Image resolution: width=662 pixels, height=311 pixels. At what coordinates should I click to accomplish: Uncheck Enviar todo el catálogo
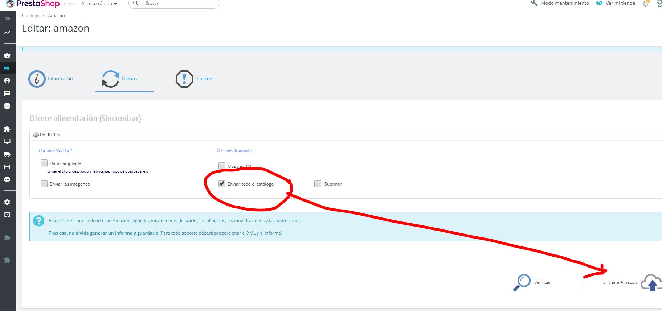(222, 184)
